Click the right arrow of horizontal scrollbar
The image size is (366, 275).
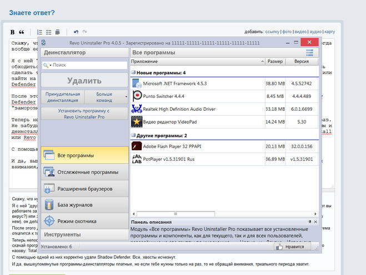click(x=315, y=214)
